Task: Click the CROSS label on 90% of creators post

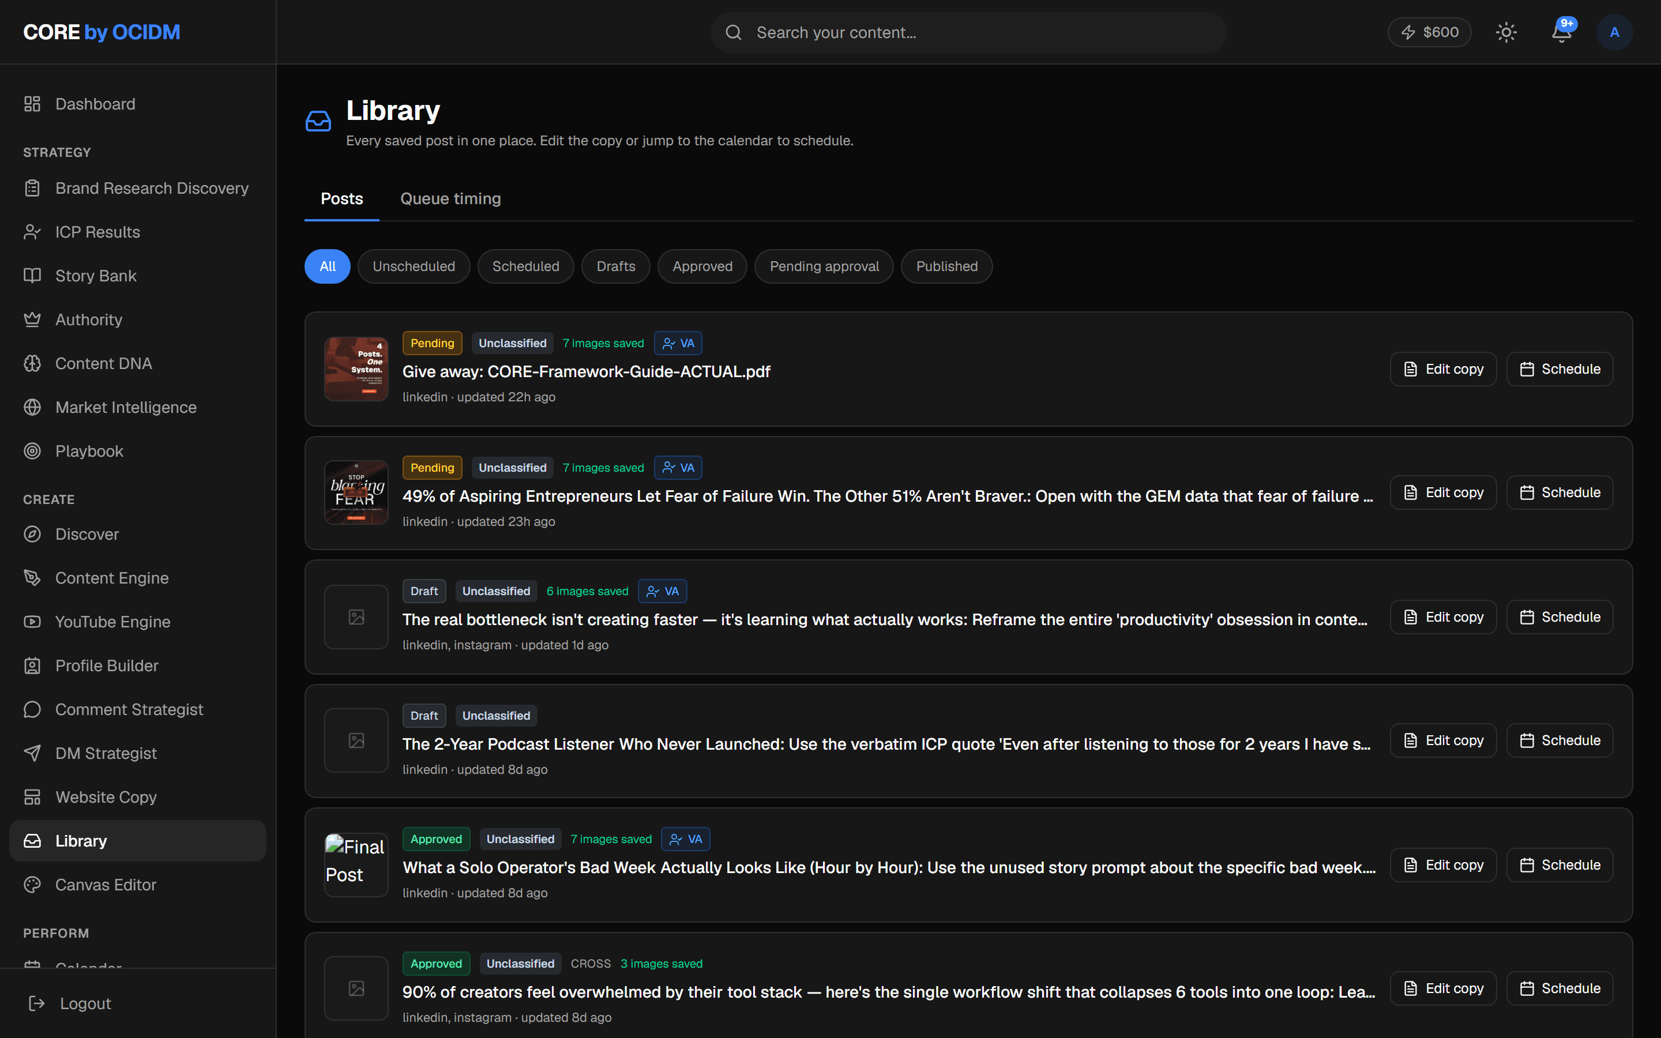Action: pos(591,963)
